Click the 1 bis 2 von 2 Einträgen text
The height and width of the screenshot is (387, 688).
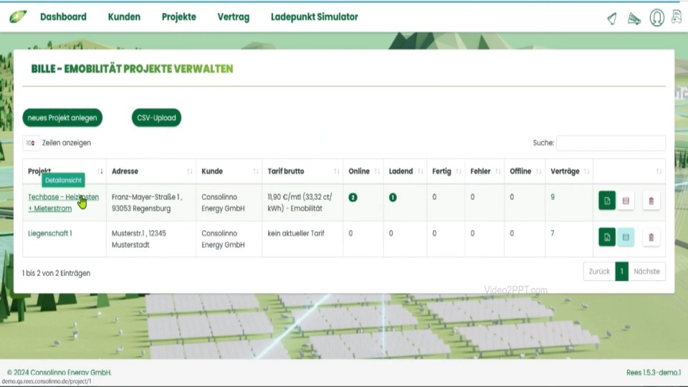tap(56, 273)
